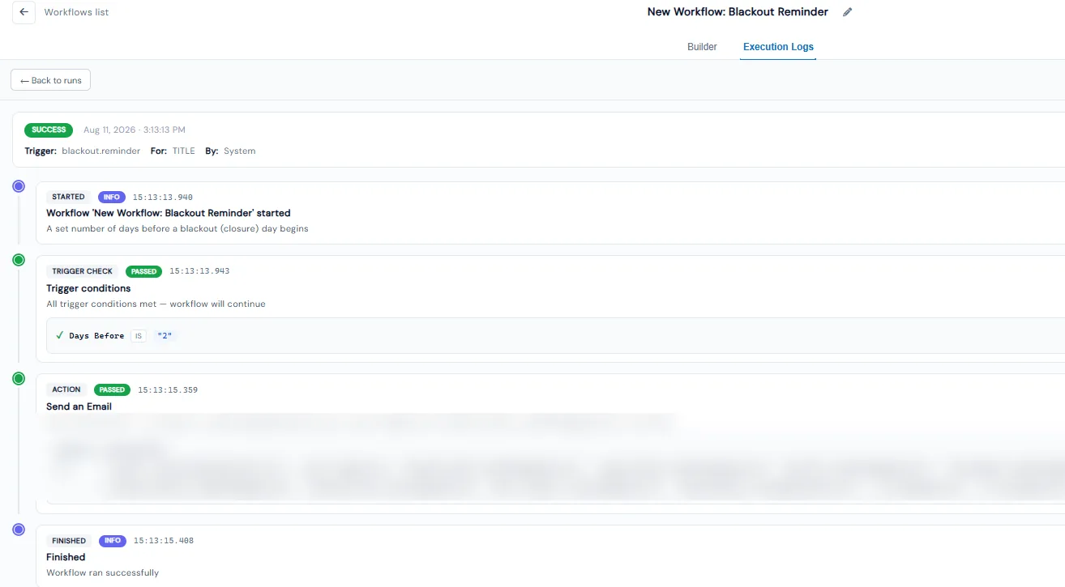1065x587 pixels.
Task: Click the 'Finished' log heading
Action: [x=66, y=557]
